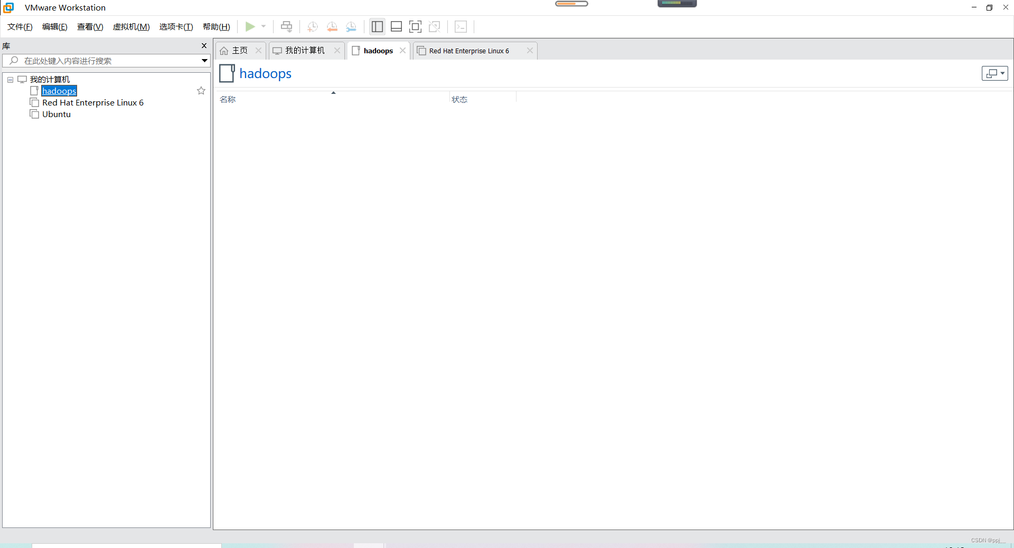Sort by the 名称 column header
Screen dimensions: 1014x548
click(228, 100)
